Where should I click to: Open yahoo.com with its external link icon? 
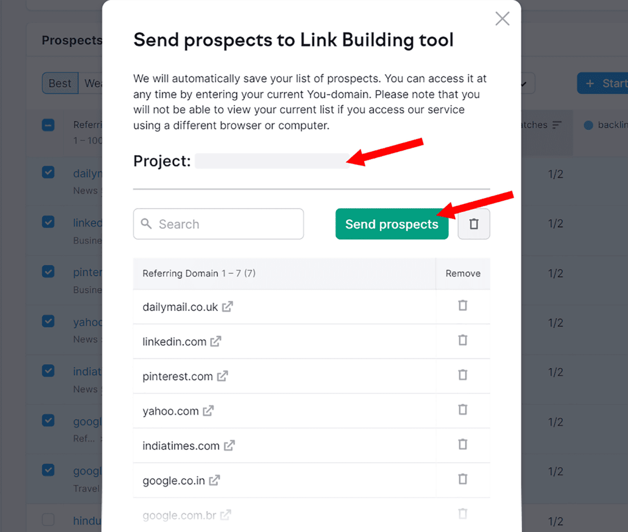click(209, 411)
